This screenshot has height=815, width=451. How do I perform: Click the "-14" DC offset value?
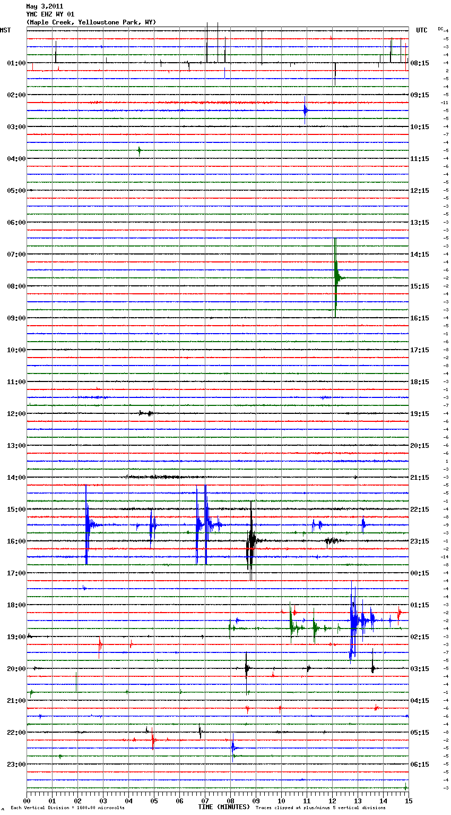point(445,557)
